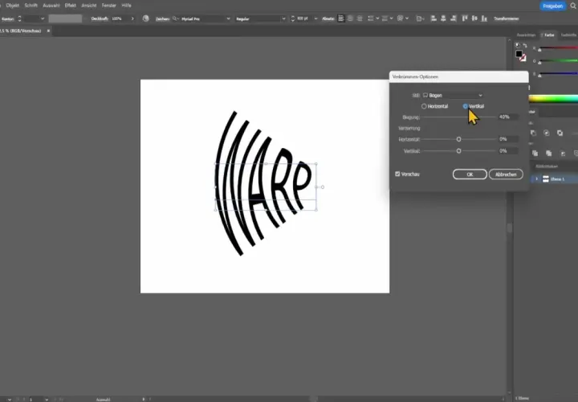This screenshot has width=578, height=402.
Task: Open the Schrift menu
Action: coord(31,6)
